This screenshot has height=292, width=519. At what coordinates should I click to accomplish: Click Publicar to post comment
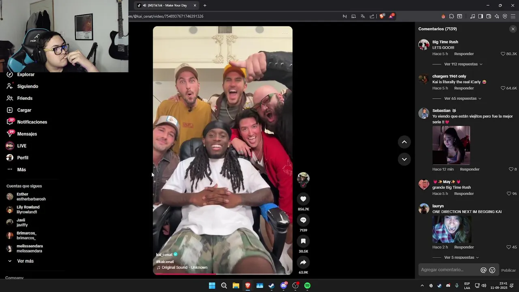(508, 271)
